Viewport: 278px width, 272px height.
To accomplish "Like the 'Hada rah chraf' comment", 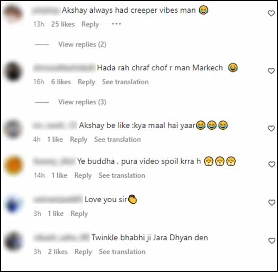I will (x=271, y=71).
